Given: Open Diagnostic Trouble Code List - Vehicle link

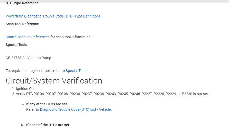Looking at the screenshot, I should pos(76,109).
